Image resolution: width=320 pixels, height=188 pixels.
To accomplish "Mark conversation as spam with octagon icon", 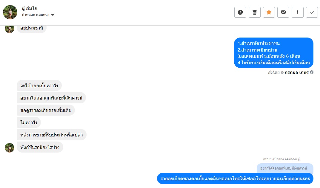I will 240,12.
